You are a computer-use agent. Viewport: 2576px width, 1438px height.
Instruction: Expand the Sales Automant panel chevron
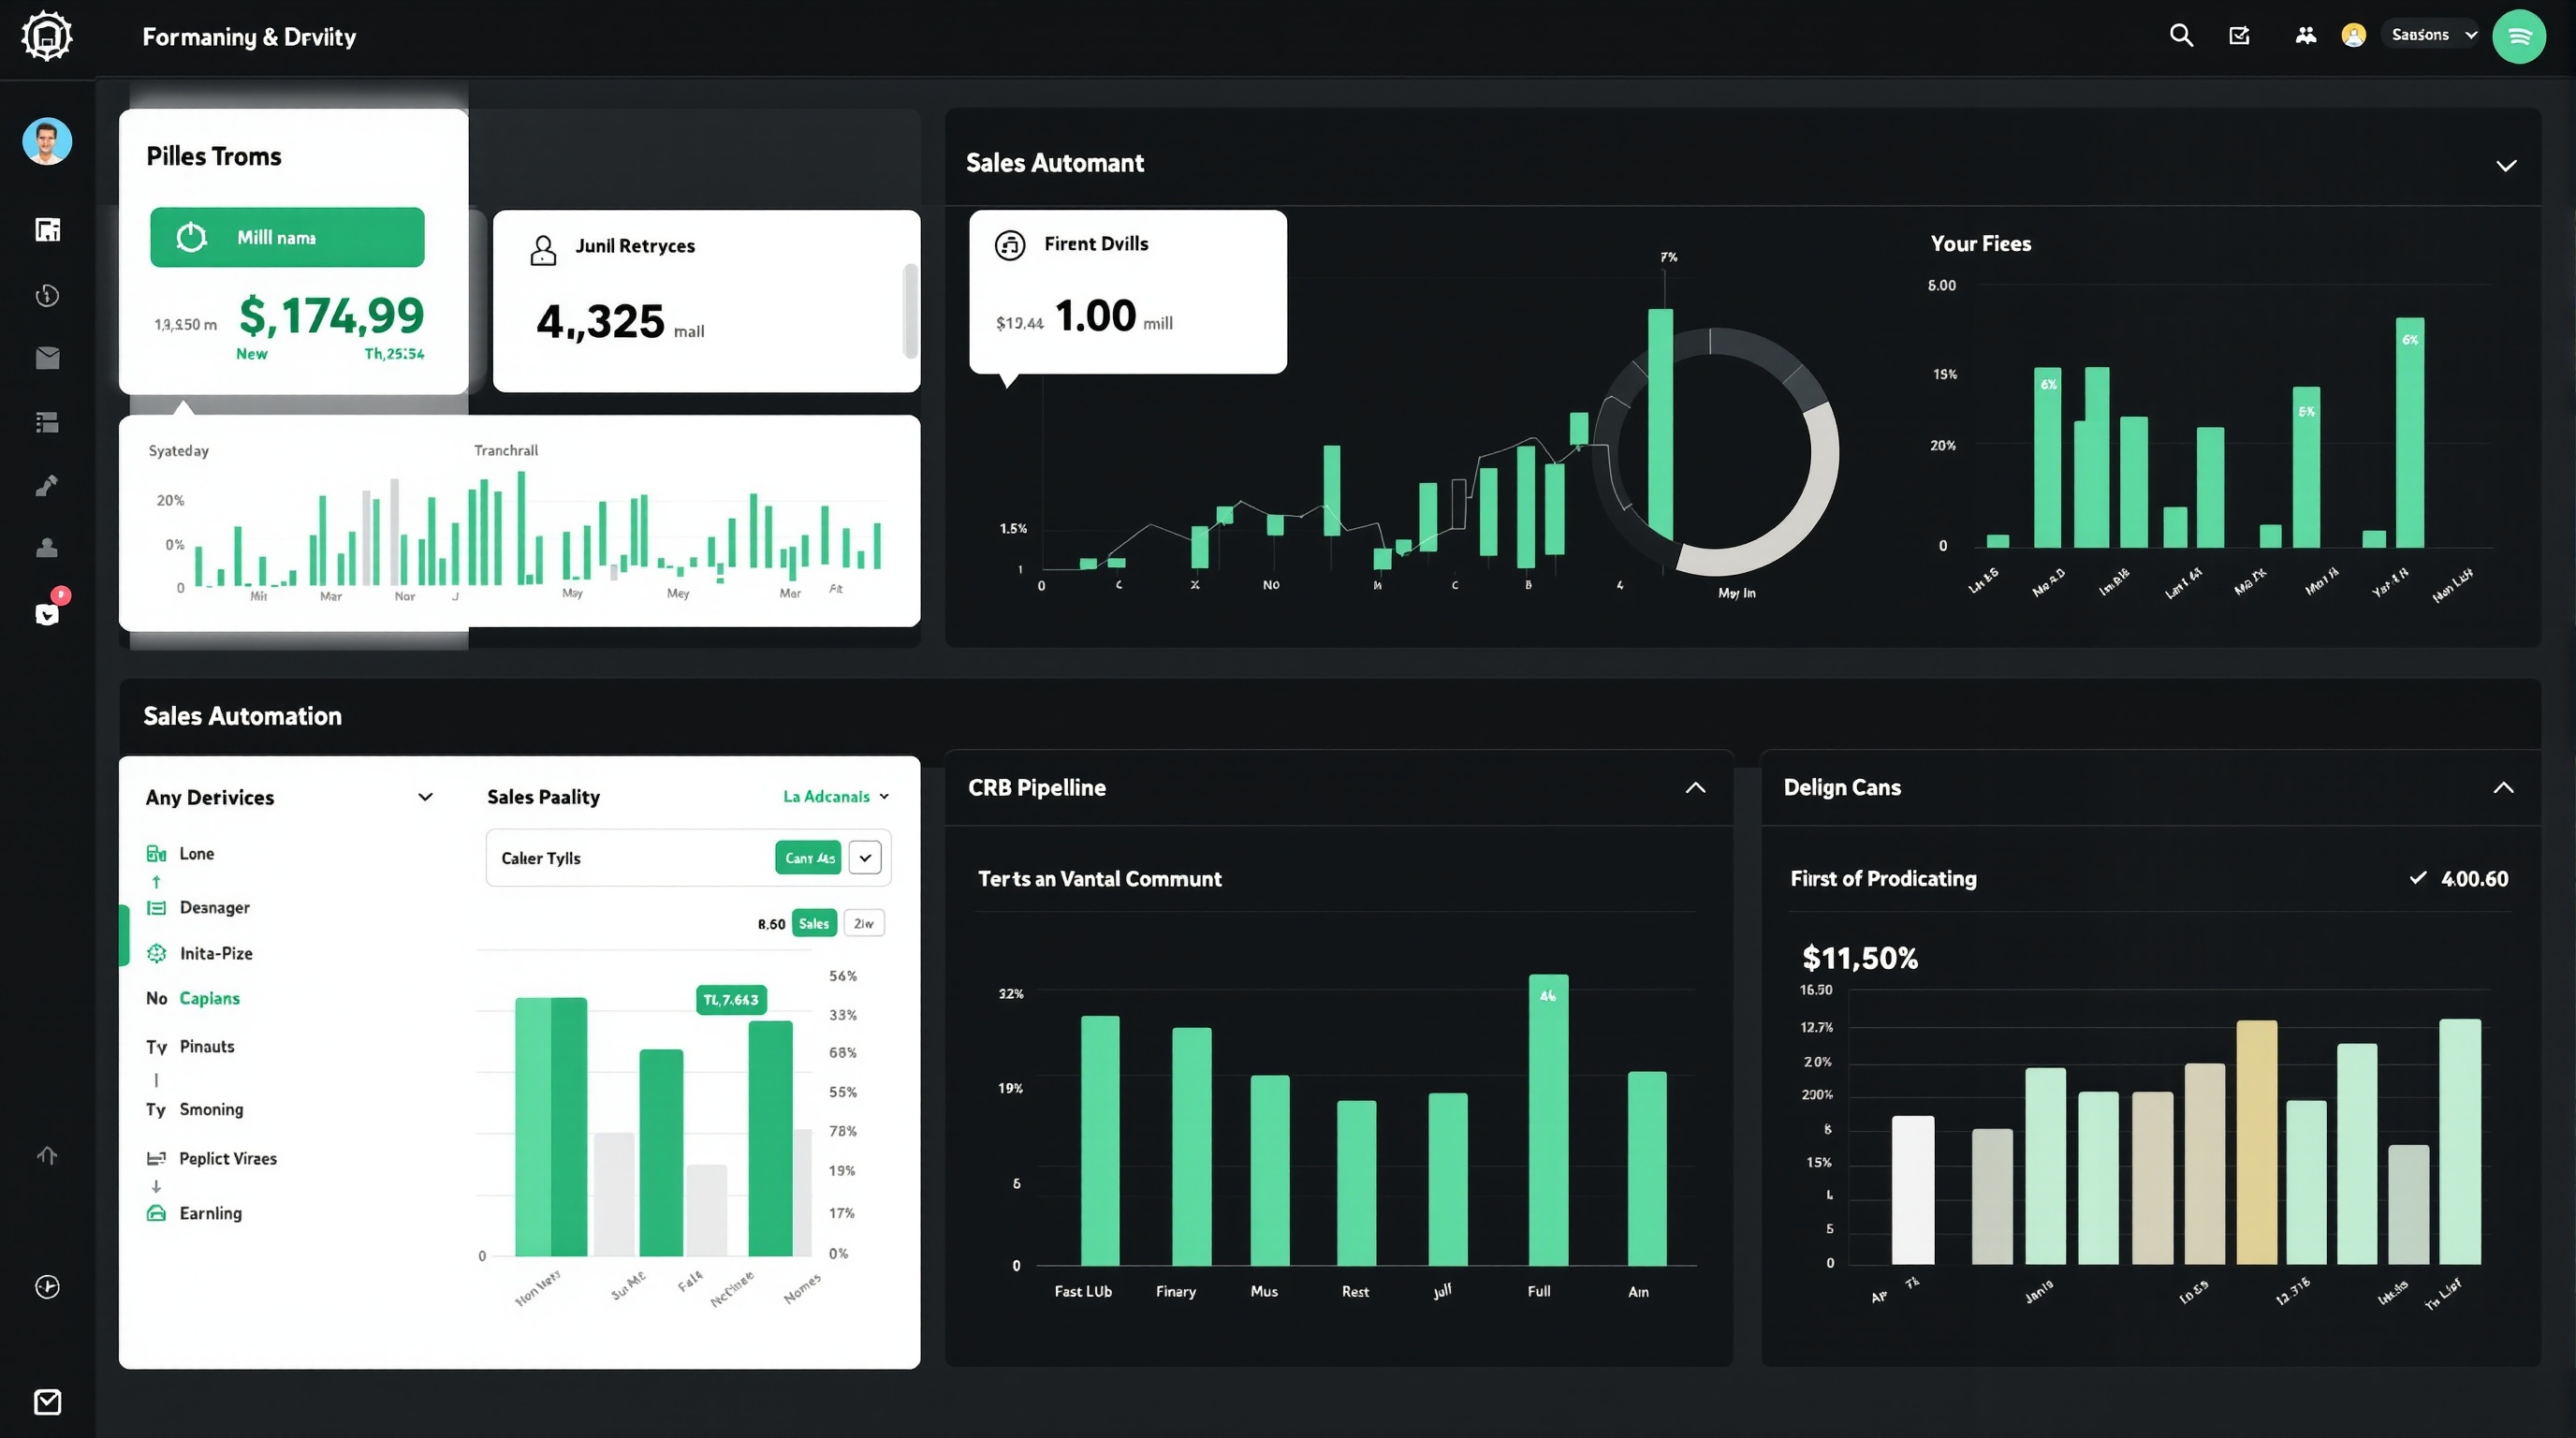(2505, 165)
